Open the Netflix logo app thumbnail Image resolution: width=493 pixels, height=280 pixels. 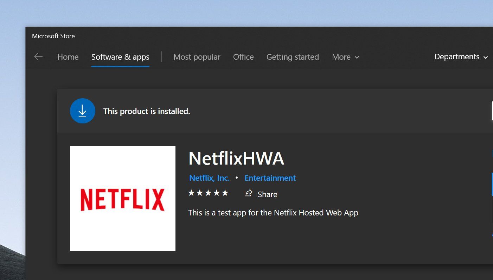pyautogui.click(x=123, y=199)
